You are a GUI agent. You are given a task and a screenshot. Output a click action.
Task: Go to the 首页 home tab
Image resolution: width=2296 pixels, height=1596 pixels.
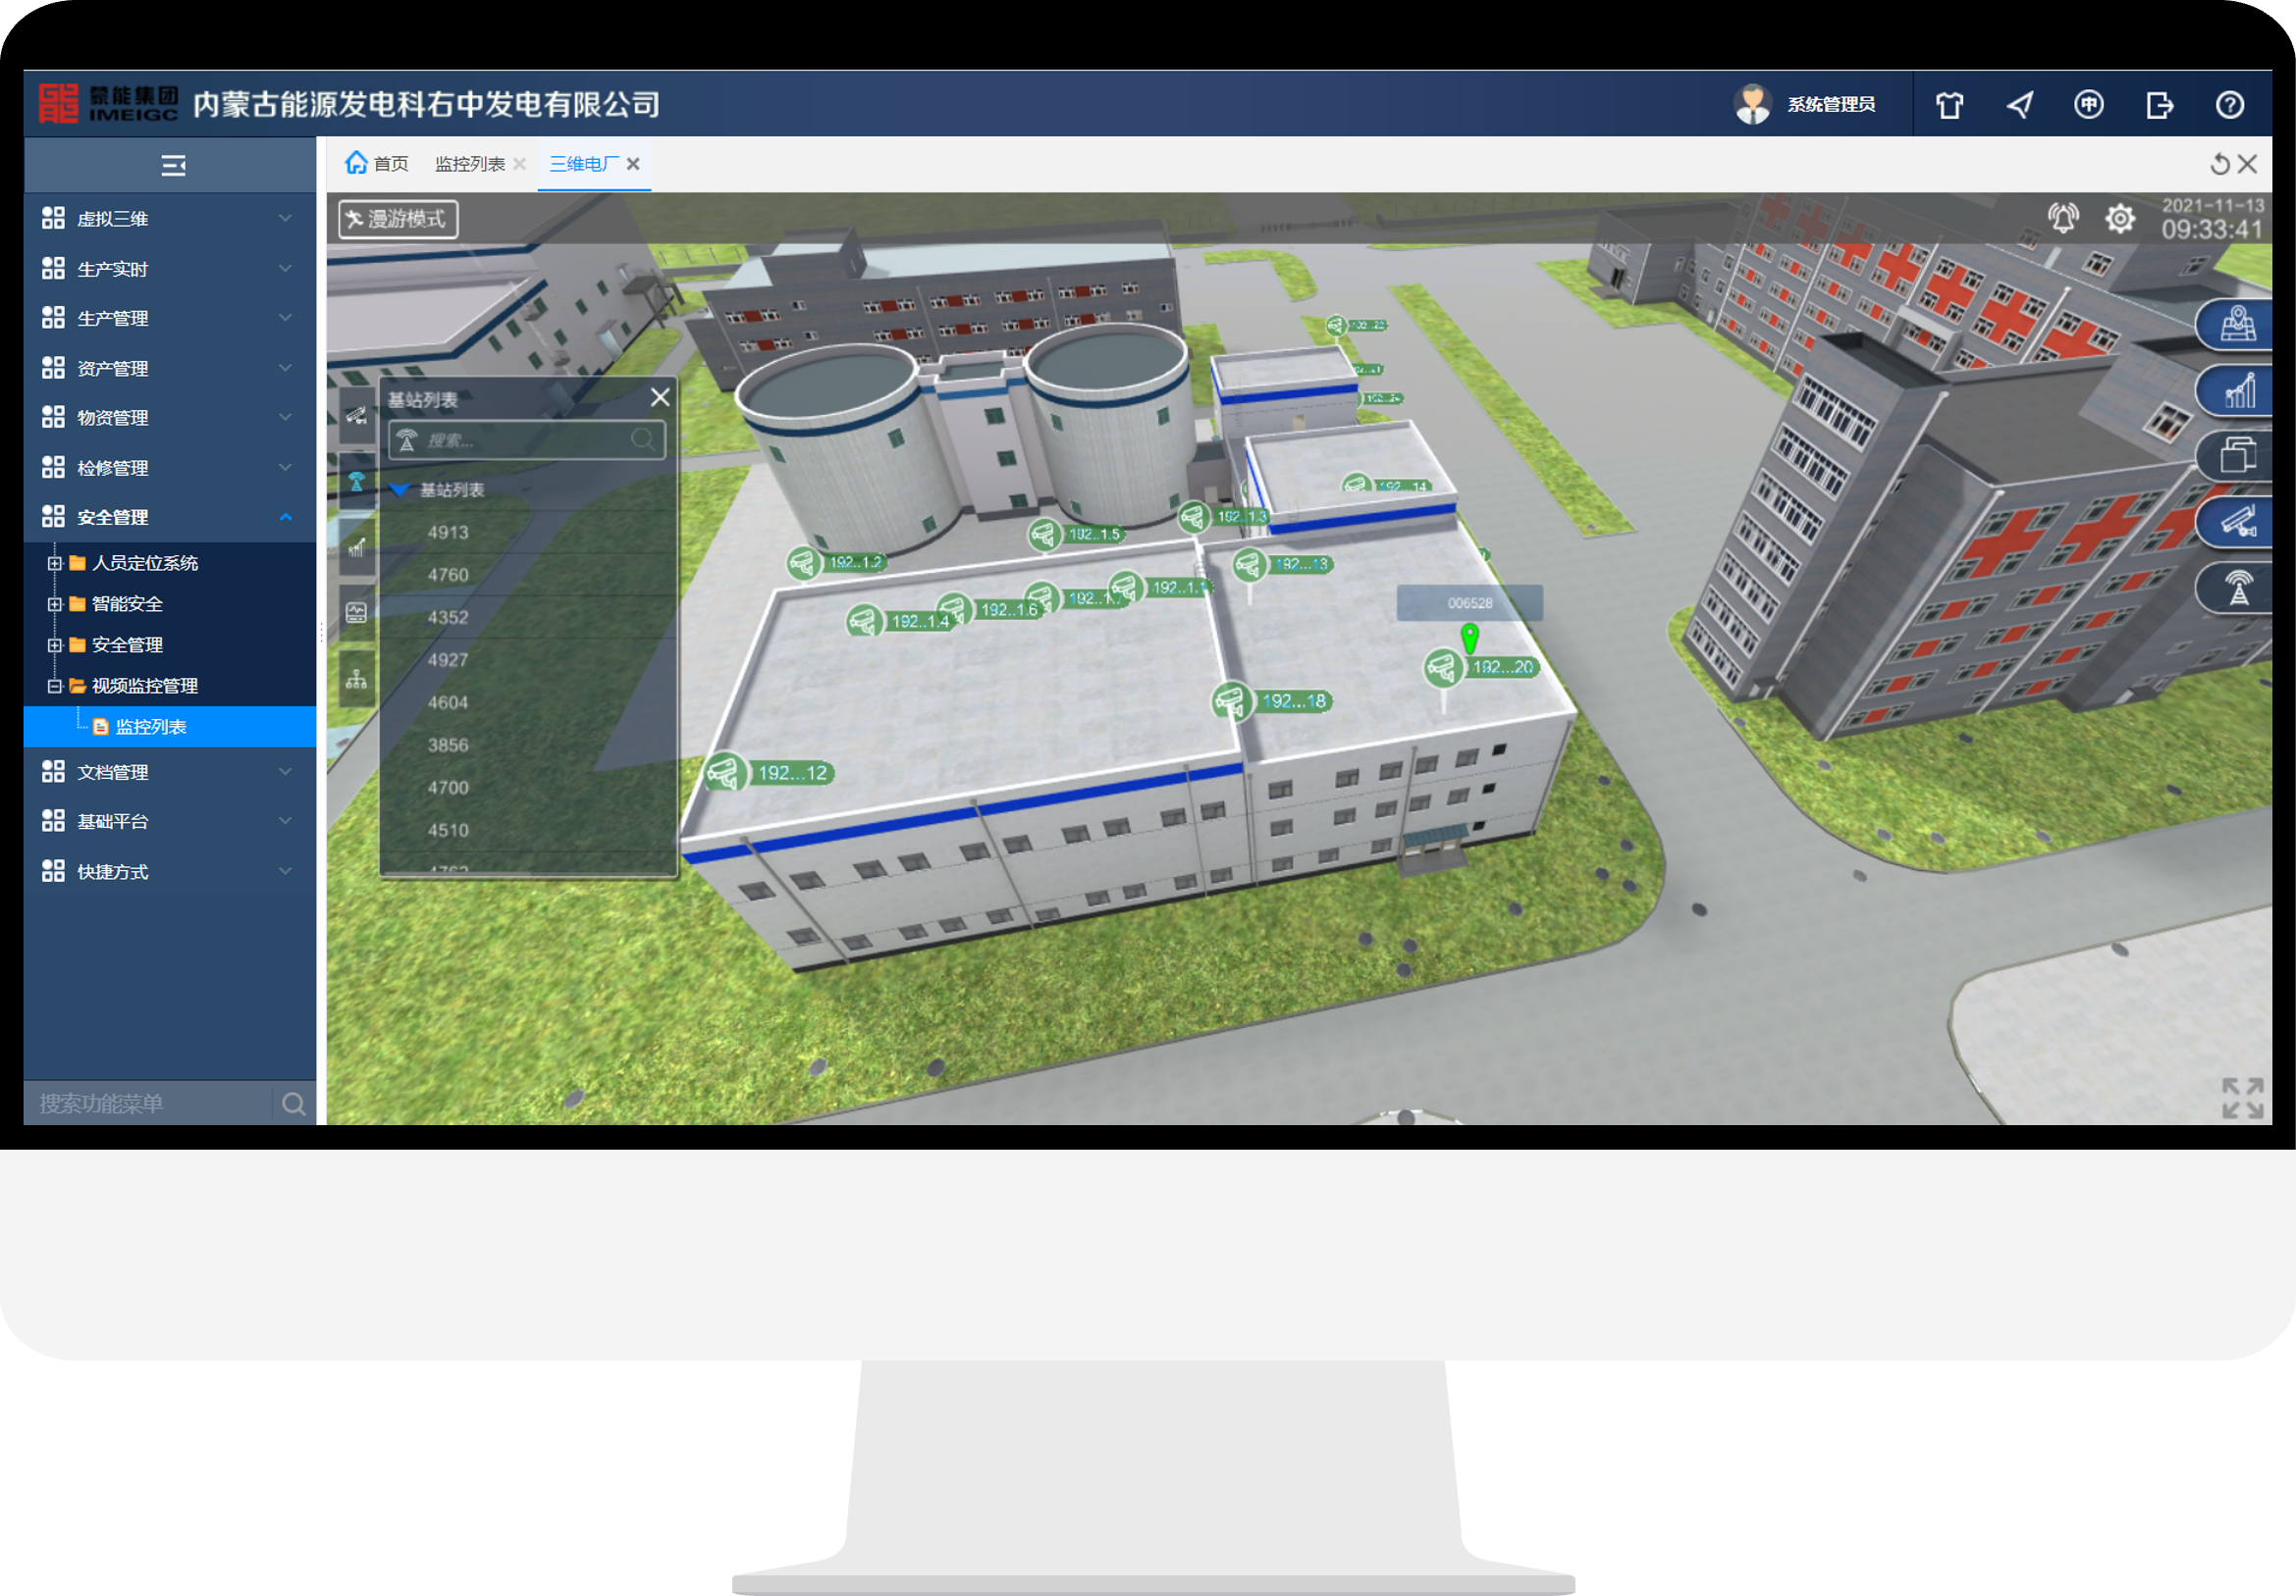[378, 164]
